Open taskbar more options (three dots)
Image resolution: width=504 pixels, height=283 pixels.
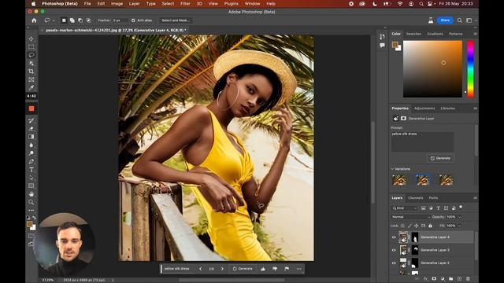point(299,269)
